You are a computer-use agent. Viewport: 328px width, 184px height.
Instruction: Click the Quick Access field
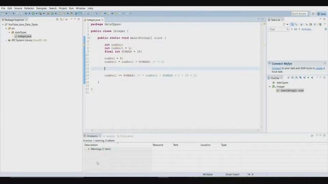299,14
